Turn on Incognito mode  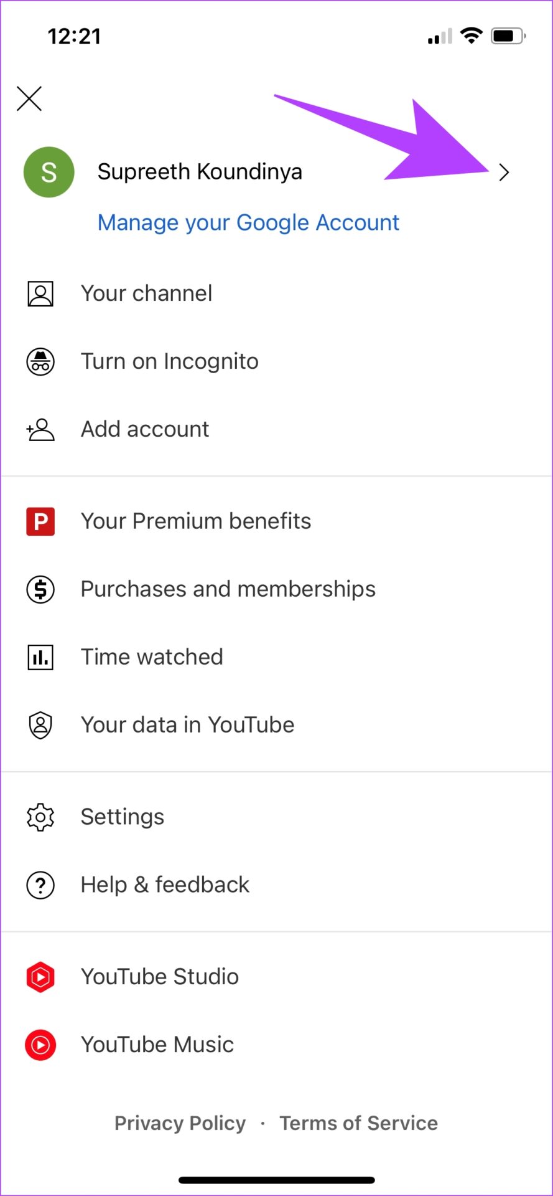point(276,361)
